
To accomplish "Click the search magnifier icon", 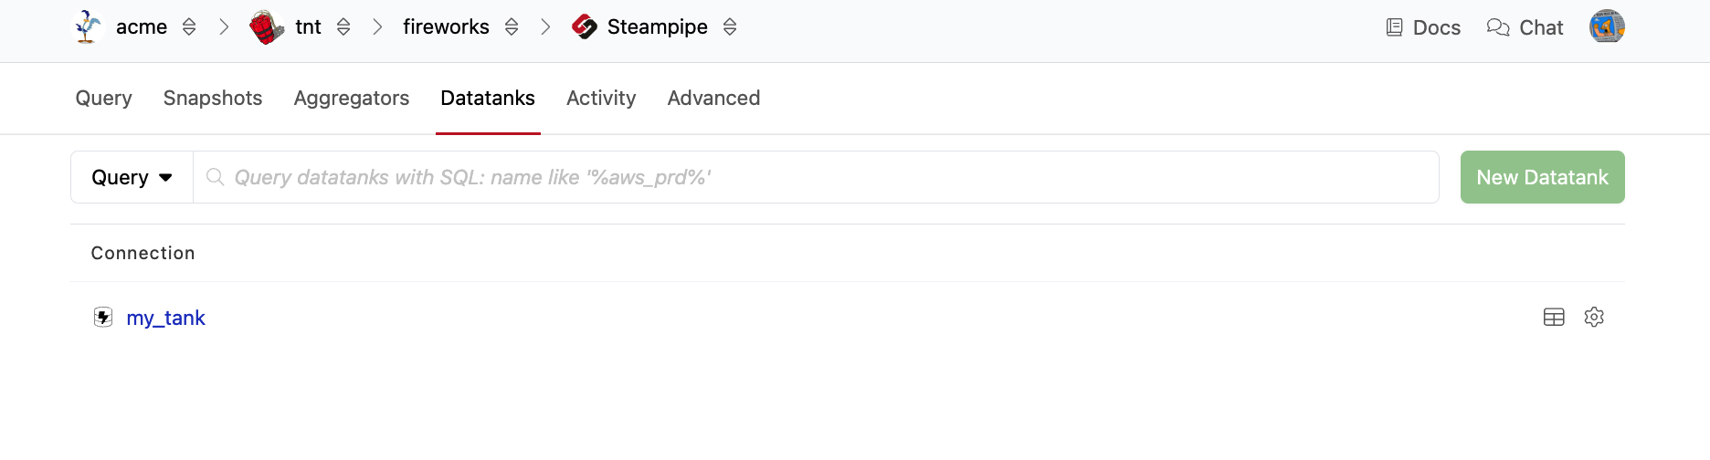I will 216,177.
